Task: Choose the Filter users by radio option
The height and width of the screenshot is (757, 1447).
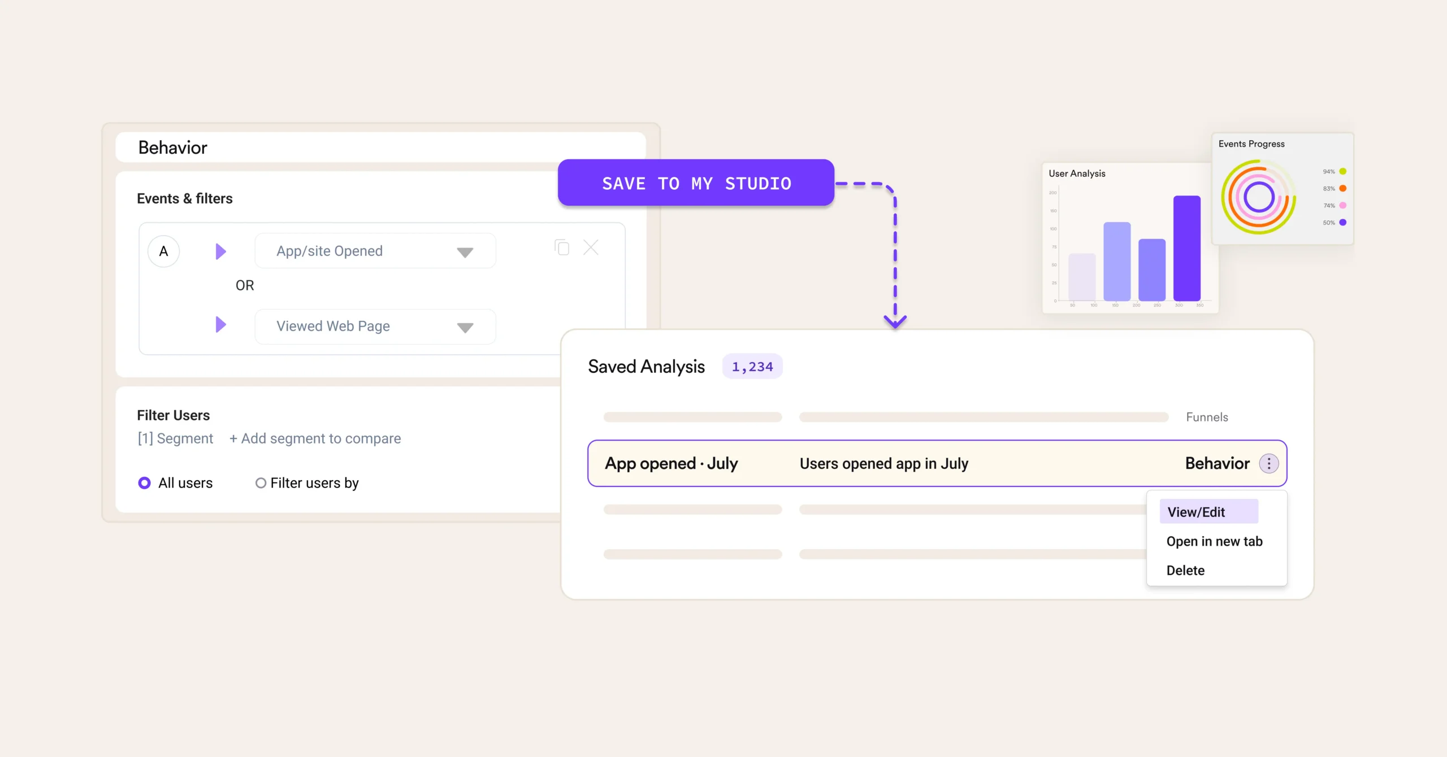Action: pyautogui.click(x=261, y=483)
